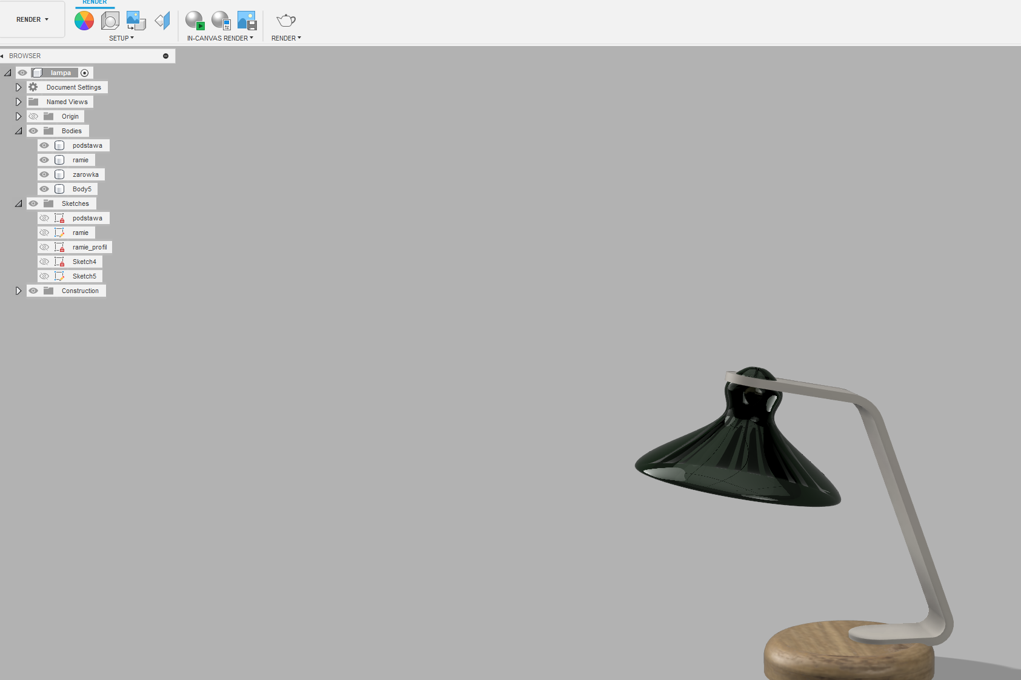Hide the podstawa body

point(44,145)
